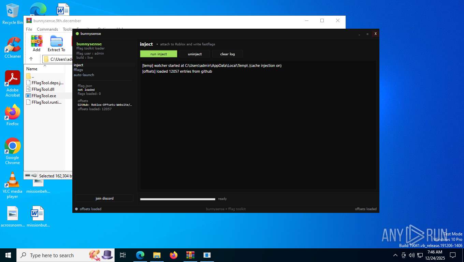Open the Commands menu in WinRAR

47,29
